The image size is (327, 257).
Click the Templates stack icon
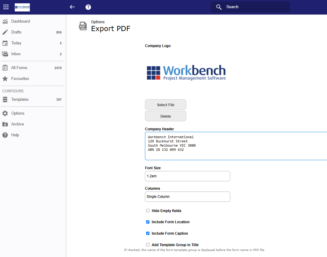point(5,99)
